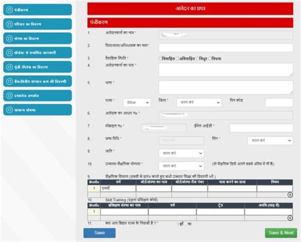Add a row with plus icon in education table
The height and width of the screenshot is (242, 301).
[x=290, y=194]
